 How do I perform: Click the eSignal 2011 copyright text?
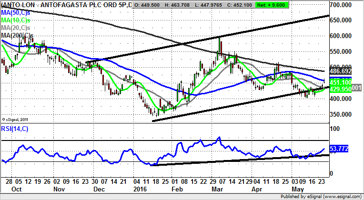[17, 120]
